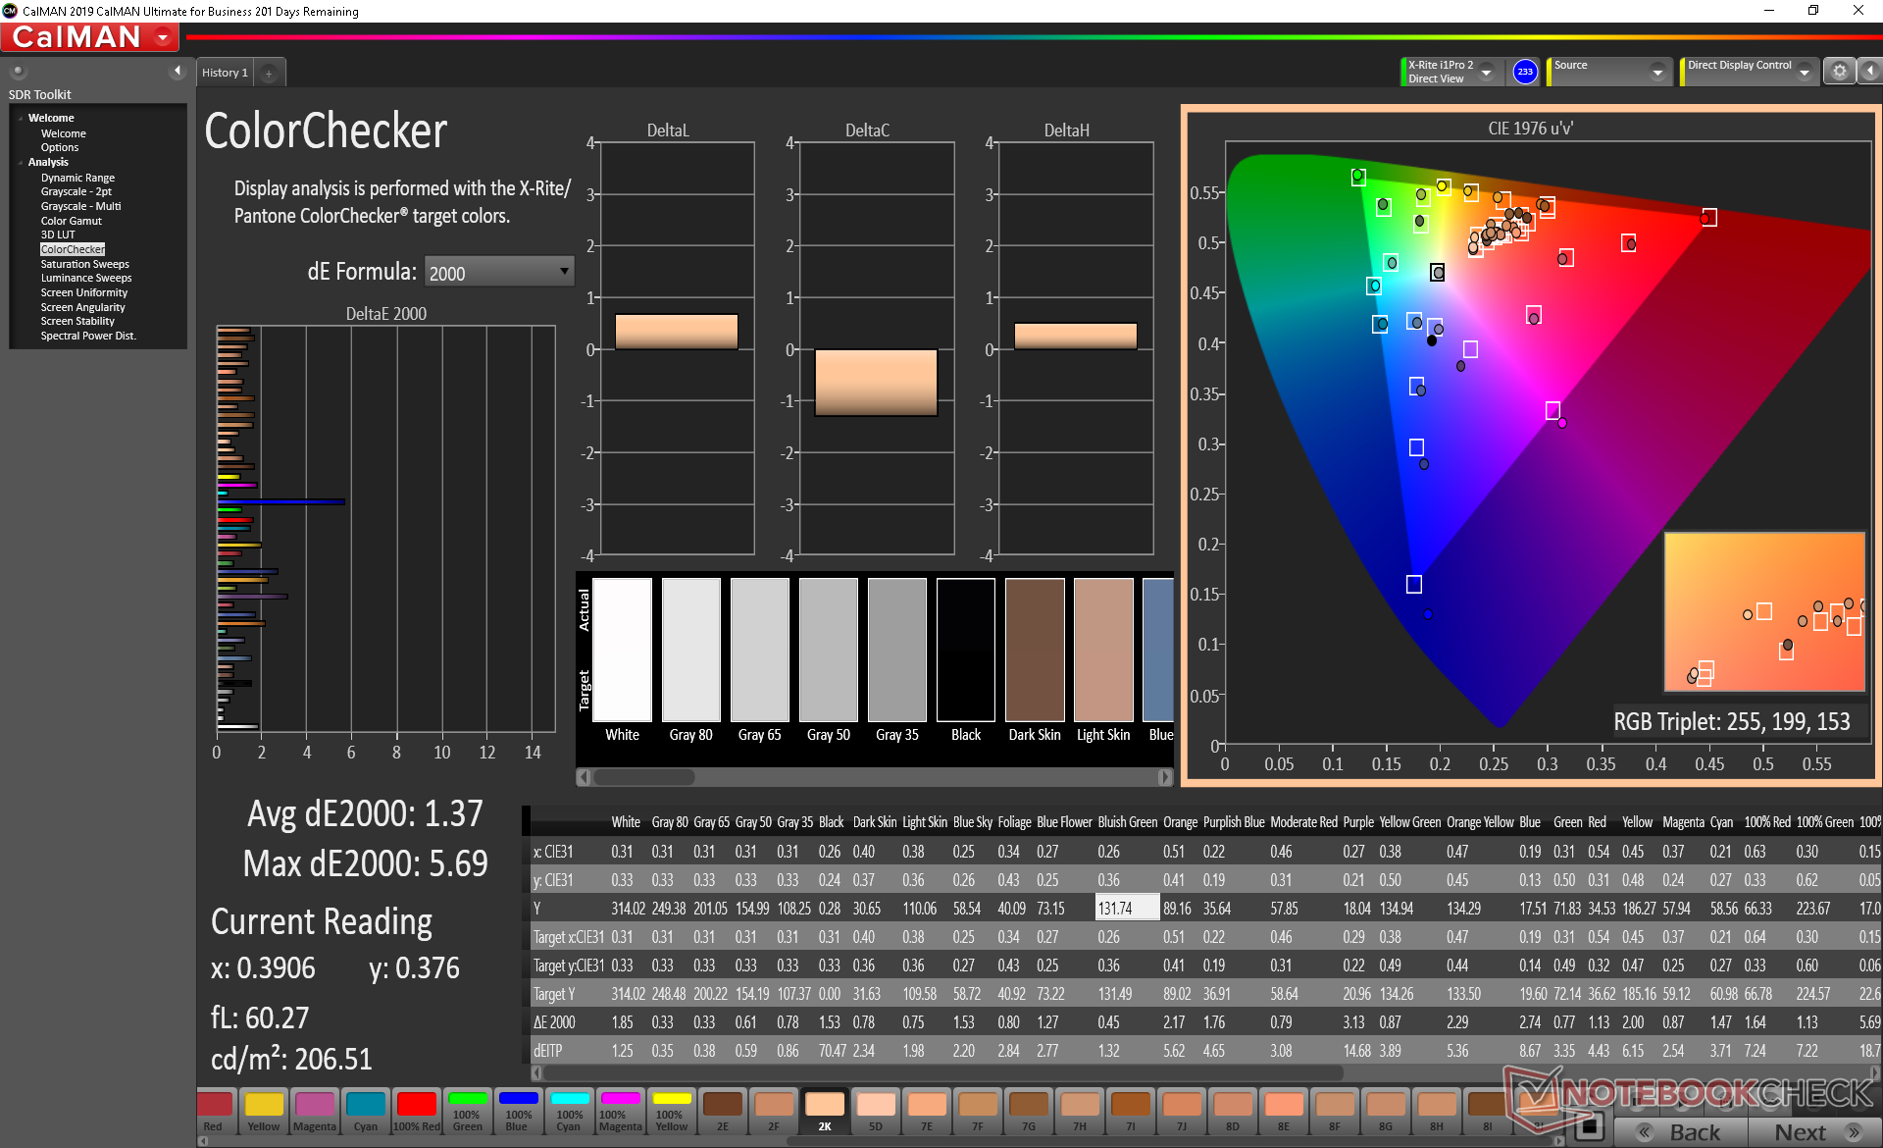Collapse the SDR Toolkit sidebar arrow

(x=177, y=71)
